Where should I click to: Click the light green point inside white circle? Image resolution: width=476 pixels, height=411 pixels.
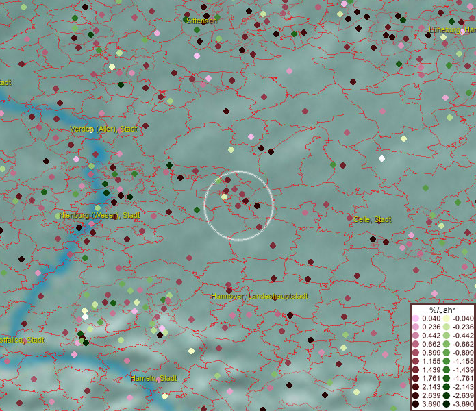224,197
